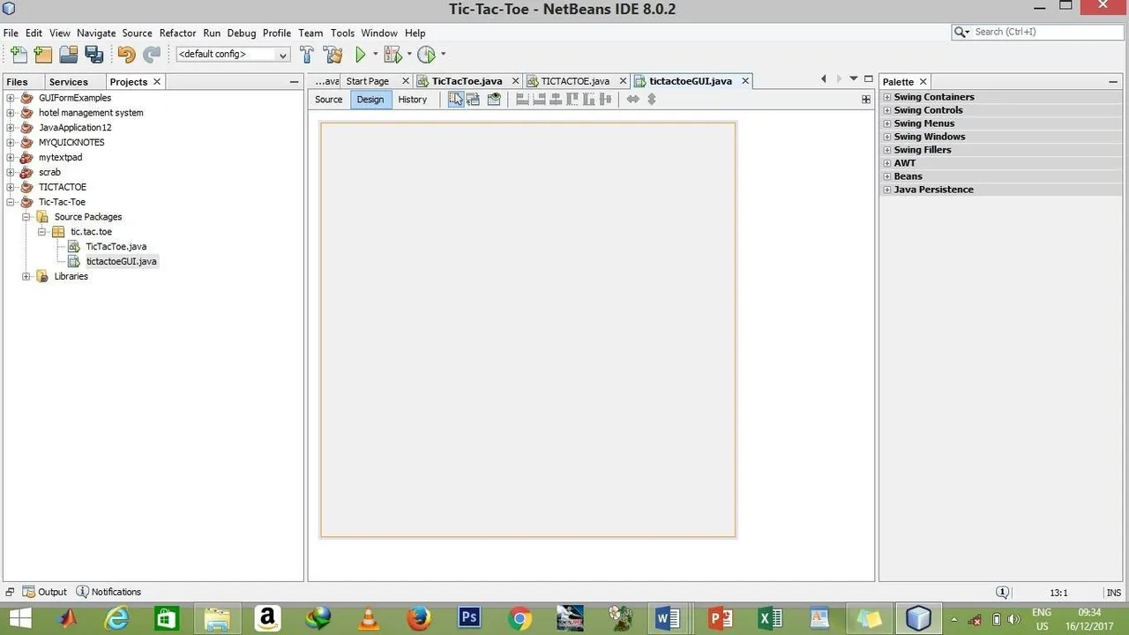Screen dimensions: 1129x635
Task: Run the project with the green play icon
Action: 360,55
